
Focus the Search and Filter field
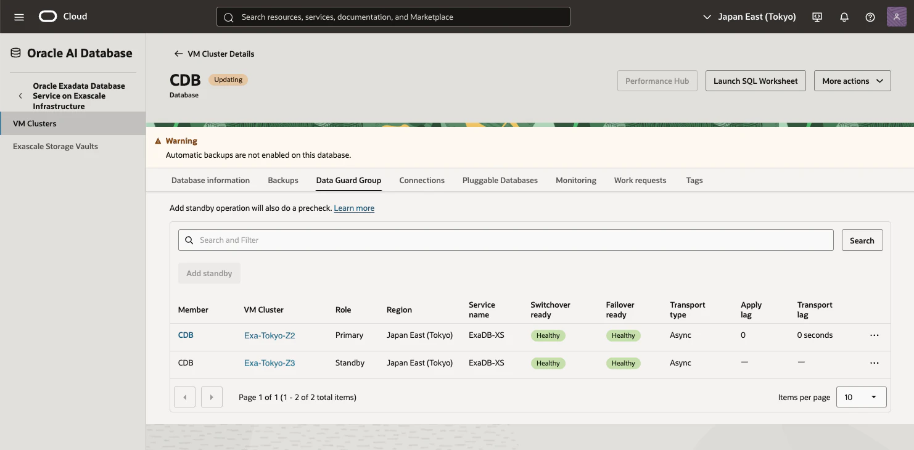click(x=506, y=240)
